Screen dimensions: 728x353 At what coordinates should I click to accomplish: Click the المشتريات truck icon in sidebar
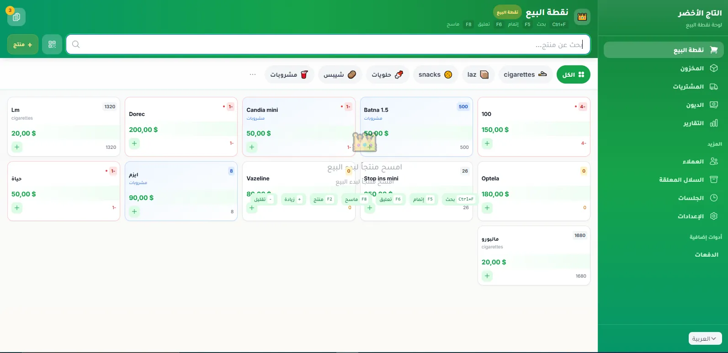(x=714, y=87)
